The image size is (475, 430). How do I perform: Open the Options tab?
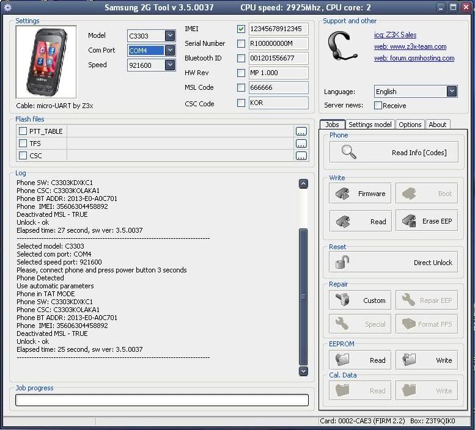coord(410,125)
